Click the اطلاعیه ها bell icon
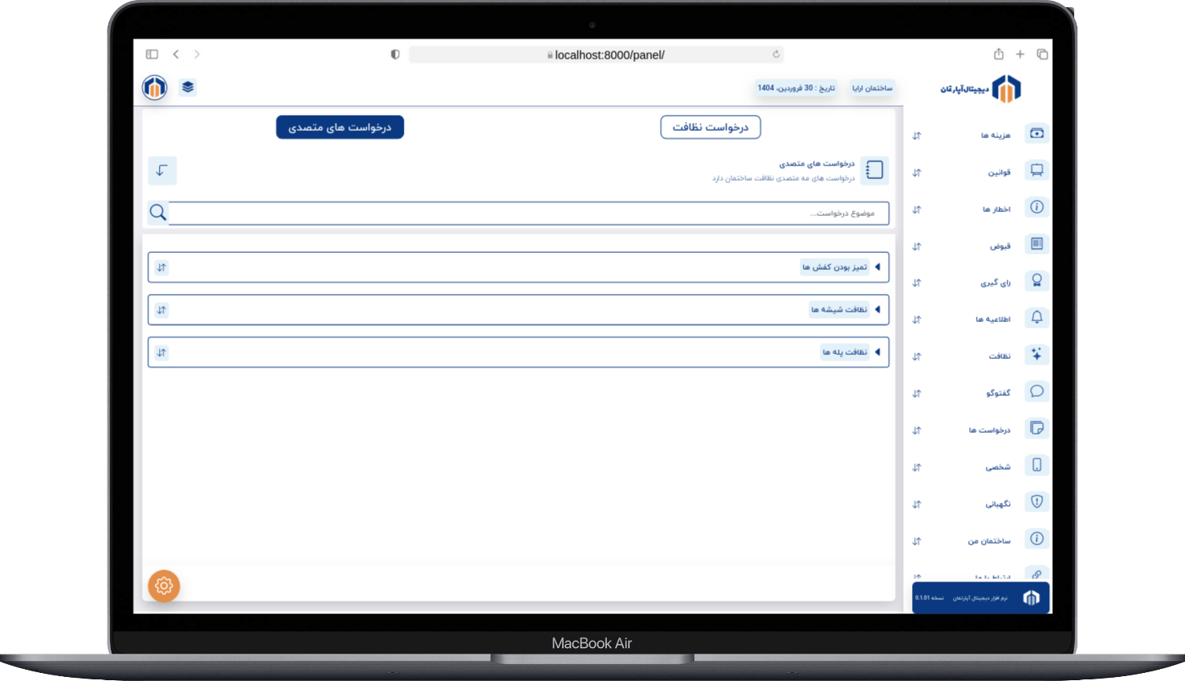Screen dimensions: 1185x681 (x=1036, y=318)
